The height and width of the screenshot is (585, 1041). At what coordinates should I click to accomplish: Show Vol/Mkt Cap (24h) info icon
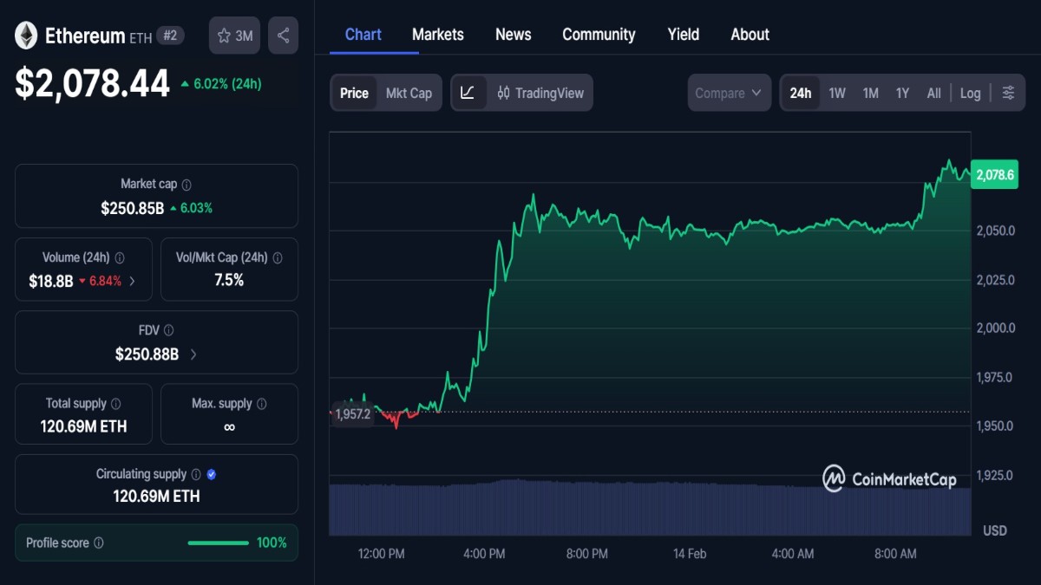point(278,258)
